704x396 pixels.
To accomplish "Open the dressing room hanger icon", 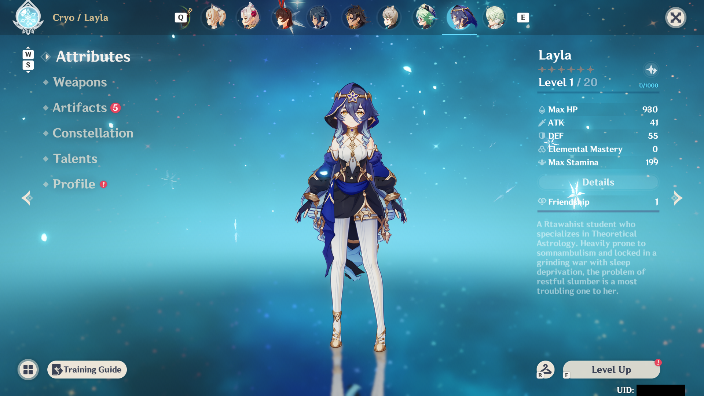I will click(545, 369).
